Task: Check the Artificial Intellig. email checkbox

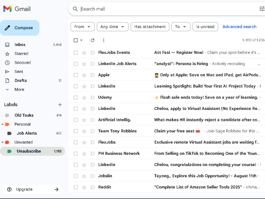Action: (76, 120)
